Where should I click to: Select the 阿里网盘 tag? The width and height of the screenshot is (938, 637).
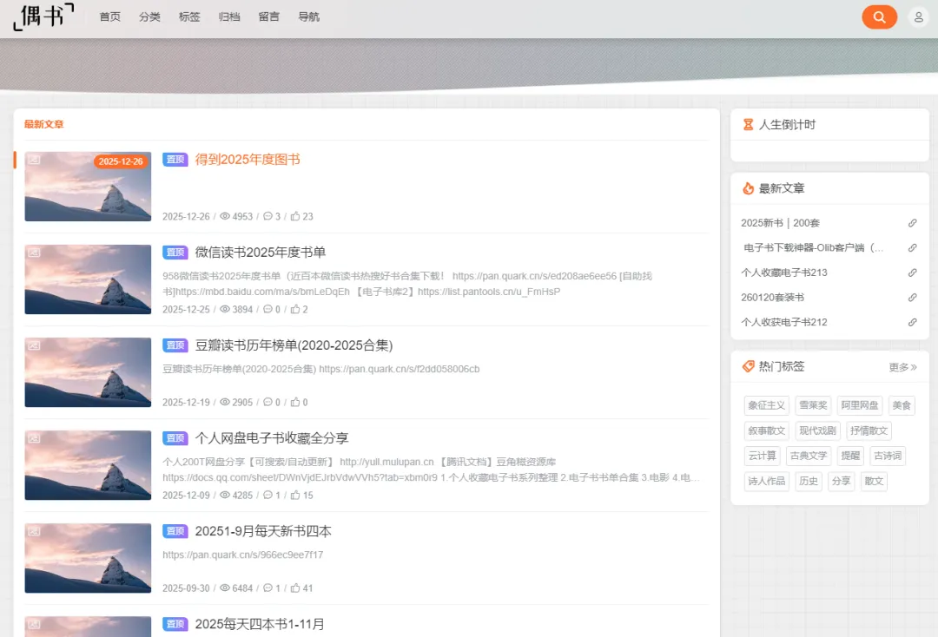(860, 405)
